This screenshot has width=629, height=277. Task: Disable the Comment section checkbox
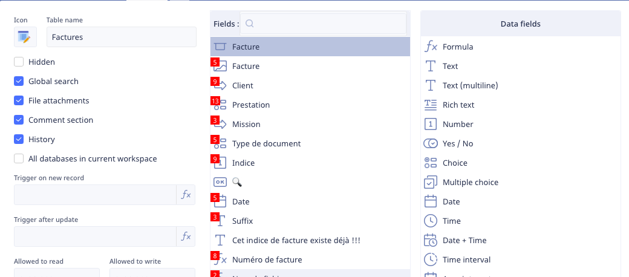(19, 120)
